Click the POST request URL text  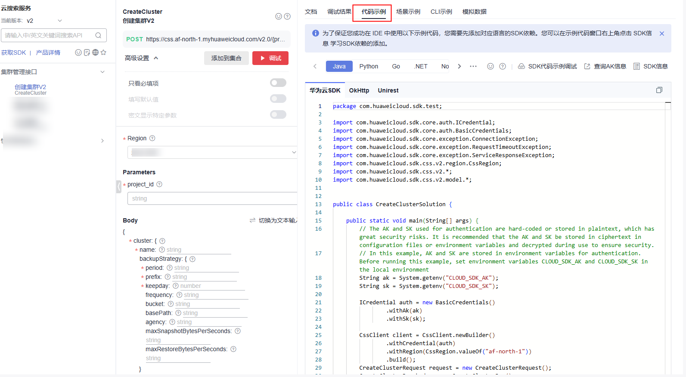click(x=215, y=39)
